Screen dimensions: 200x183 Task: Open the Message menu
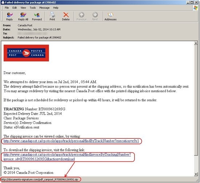click(x=44, y=8)
